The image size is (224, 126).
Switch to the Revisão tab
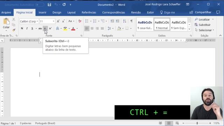pyautogui.click(x=136, y=13)
